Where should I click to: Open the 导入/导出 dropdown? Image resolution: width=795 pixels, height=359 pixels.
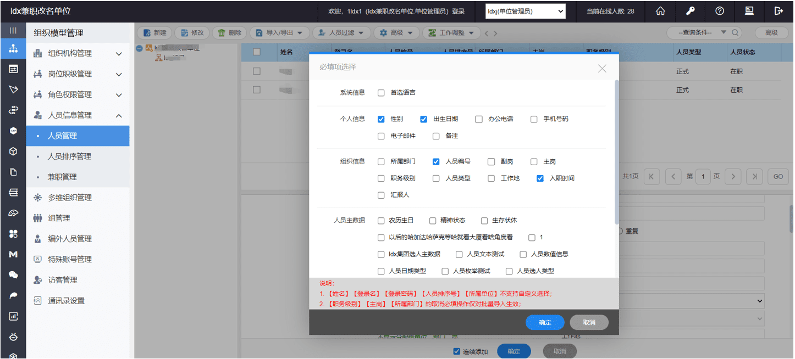click(x=279, y=33)
